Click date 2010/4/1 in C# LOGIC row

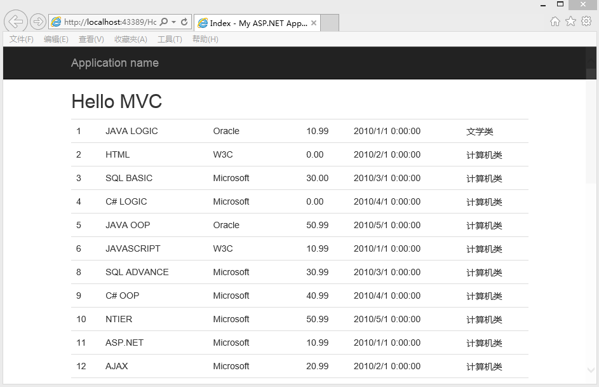pos(387,201)
